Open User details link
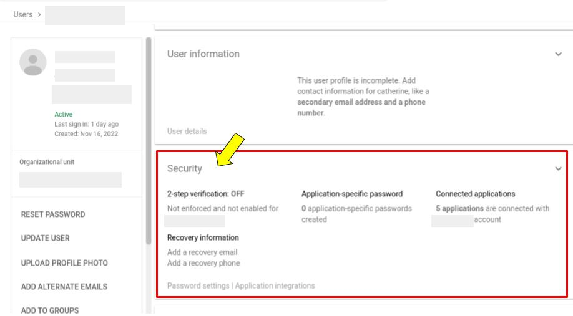573x316 pixels. (x=187, y=132)
